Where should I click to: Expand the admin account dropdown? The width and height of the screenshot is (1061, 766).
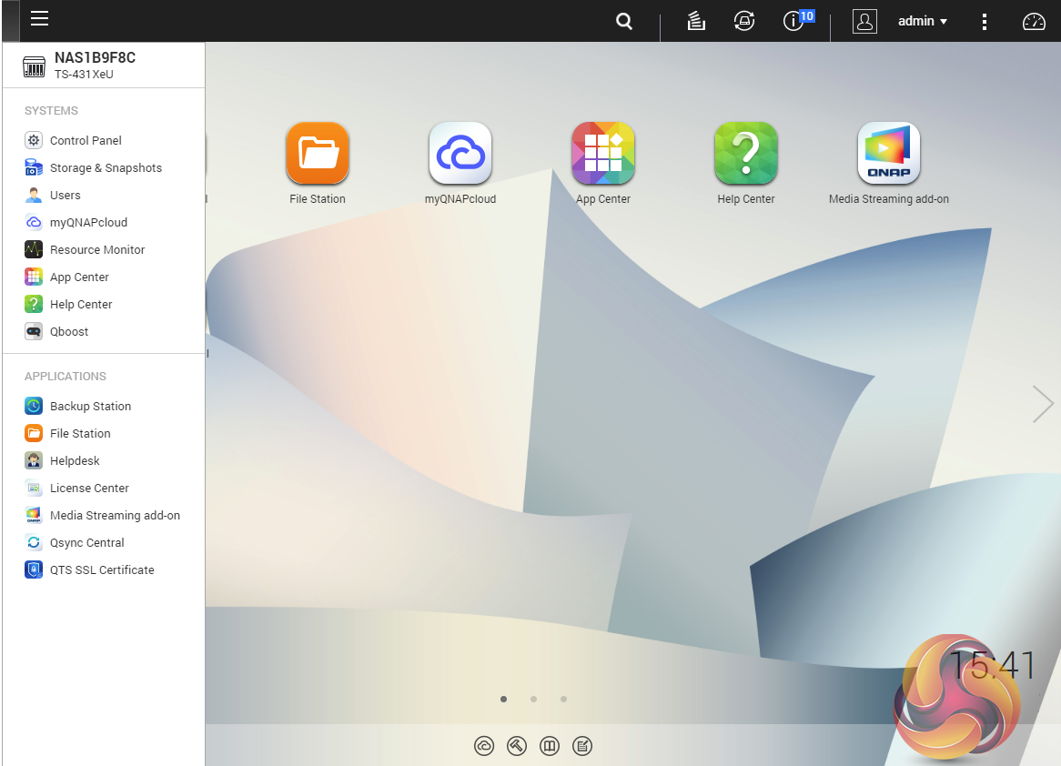[x=923, y=21]
